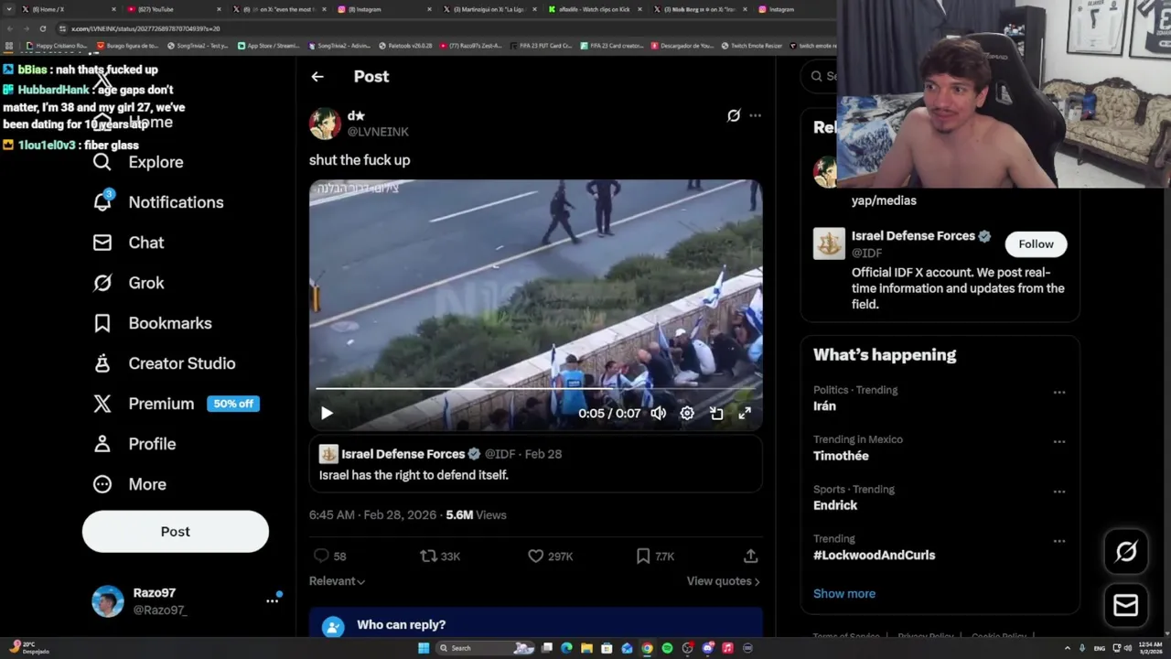Open the quoted Israel Defense Forces post

[535, 465]
